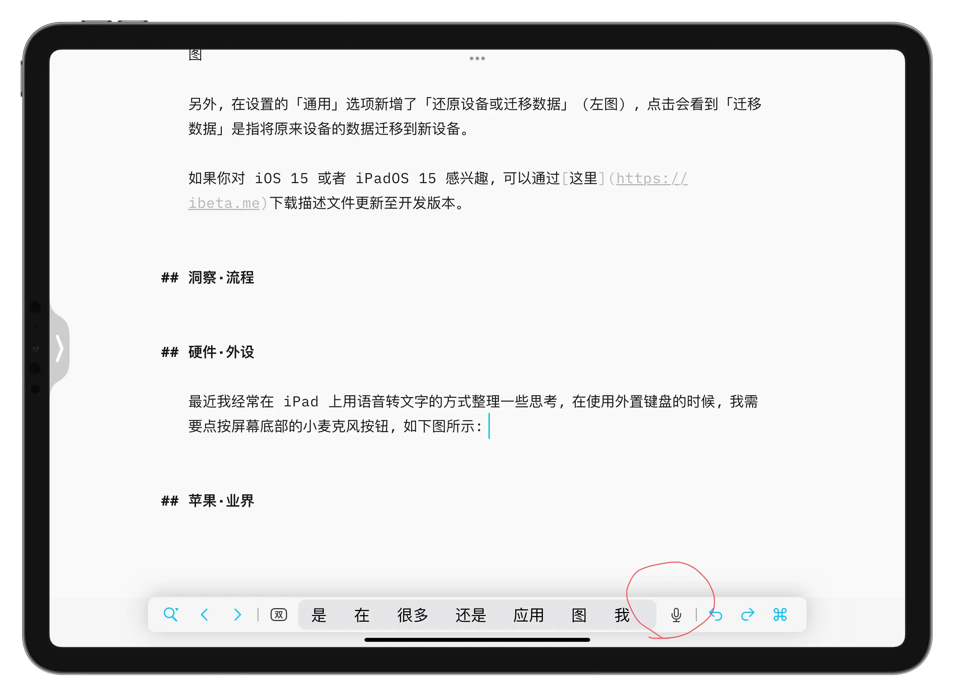955x697 pixels.
Task: Click the text 下载描述文件更新至开发版本
Action: point(362,203)
